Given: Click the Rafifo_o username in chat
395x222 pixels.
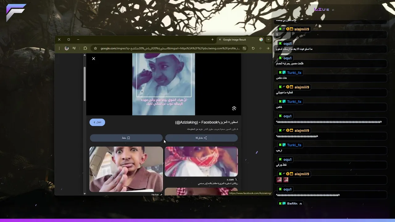Looking at the screenshot, I should click(x=294, y=204).
